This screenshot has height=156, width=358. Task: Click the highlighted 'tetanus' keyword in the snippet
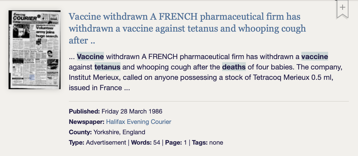107,67
